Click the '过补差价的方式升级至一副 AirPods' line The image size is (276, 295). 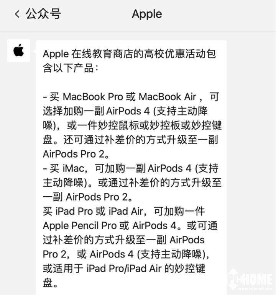pos(123,240)
